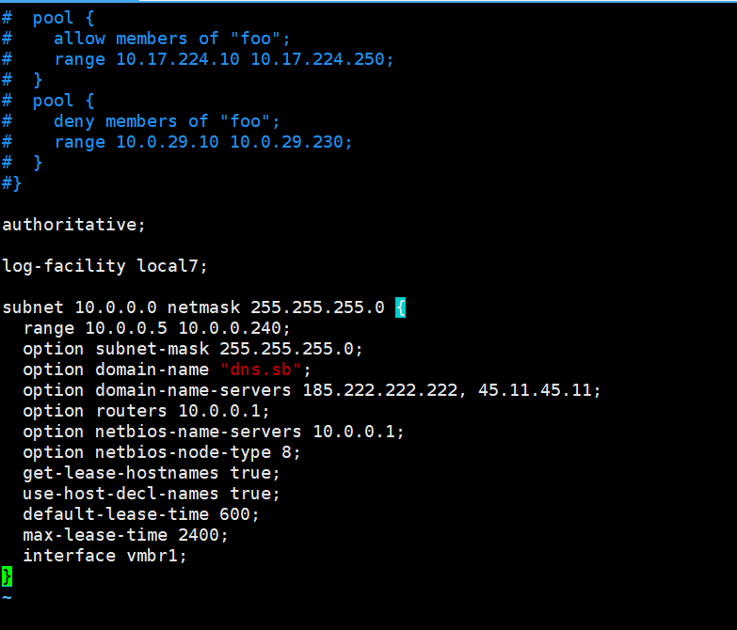The image size is (737, 630).
Task: Click the red "dns.sb" domain name string
Action: (x=261, y=370)
